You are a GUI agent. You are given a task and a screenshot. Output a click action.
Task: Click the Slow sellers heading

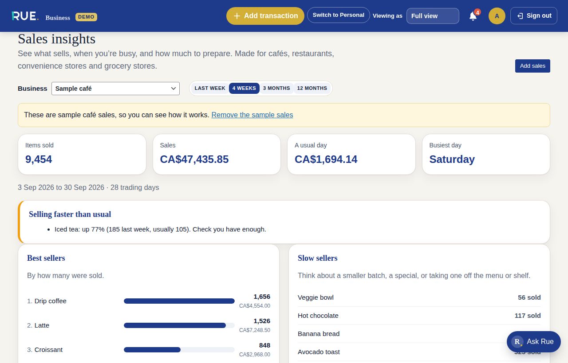(318, 258)
